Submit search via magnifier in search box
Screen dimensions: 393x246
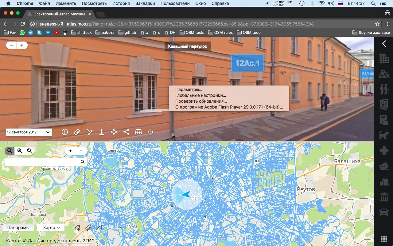(83, 162)
